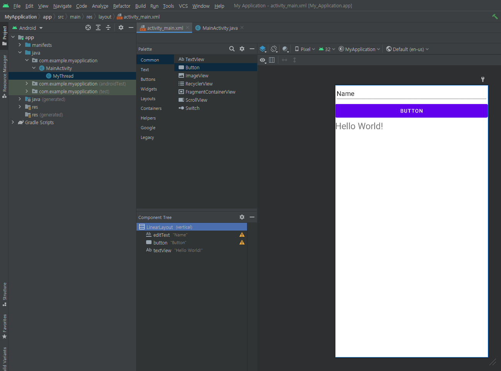Collapse the MainActivity node

point(34,68)
